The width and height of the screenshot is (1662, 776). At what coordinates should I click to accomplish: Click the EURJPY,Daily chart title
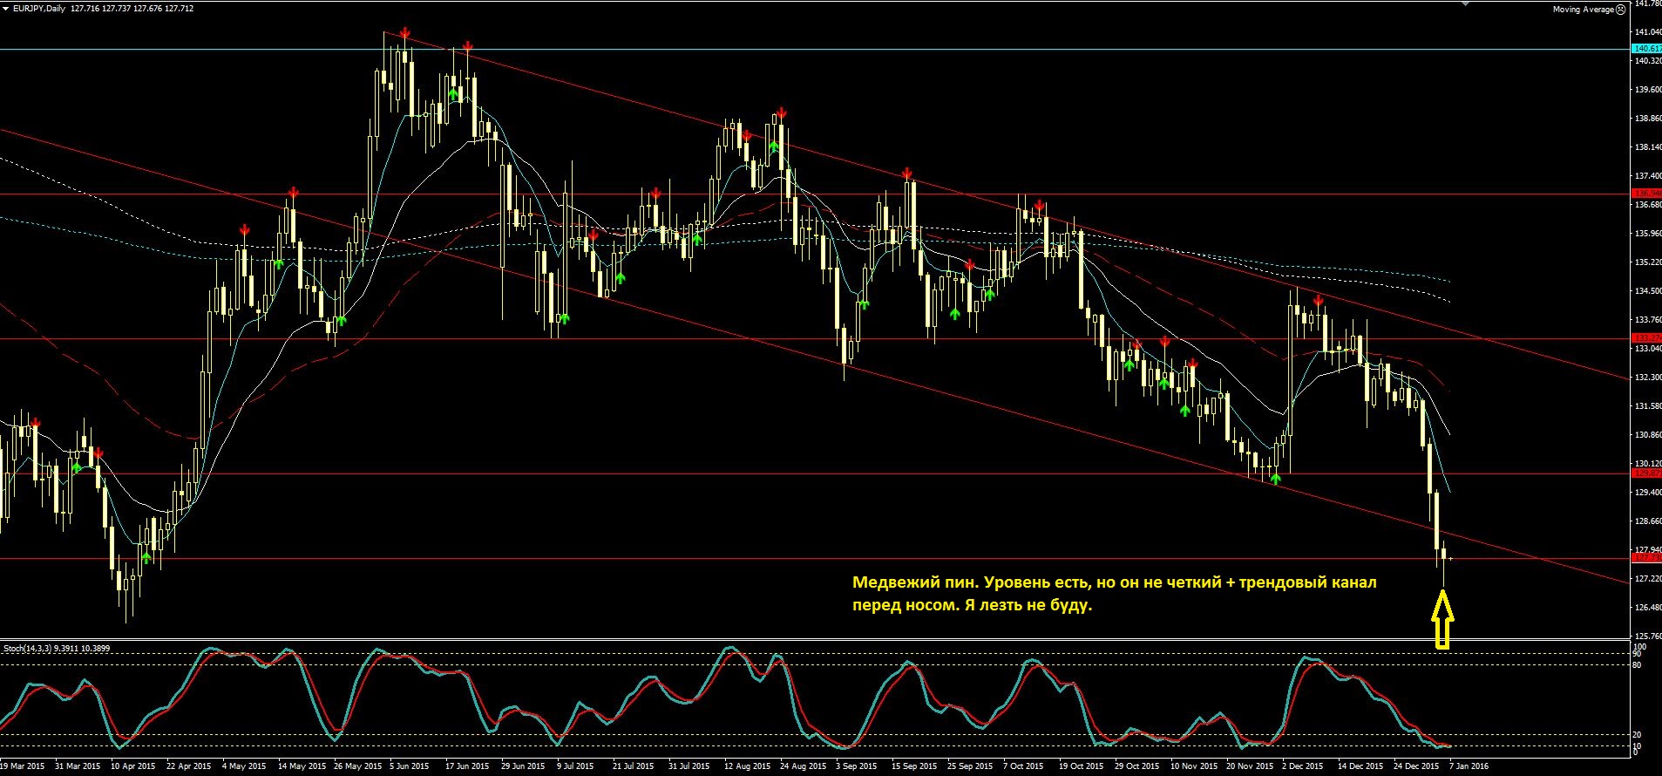39,9
